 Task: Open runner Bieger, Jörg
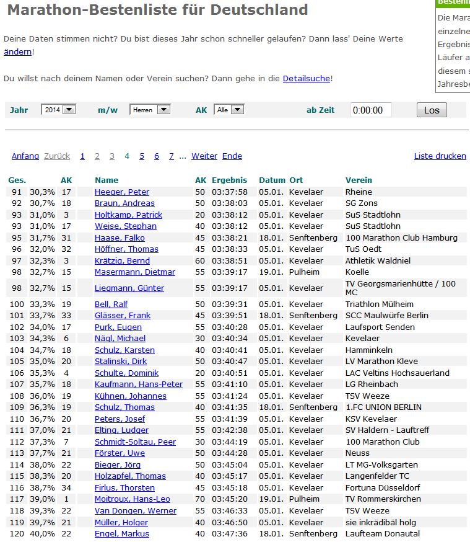click(117, 465)
